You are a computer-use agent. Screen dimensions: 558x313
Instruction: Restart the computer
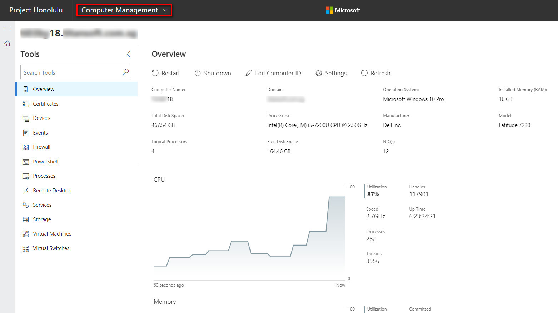166,73
